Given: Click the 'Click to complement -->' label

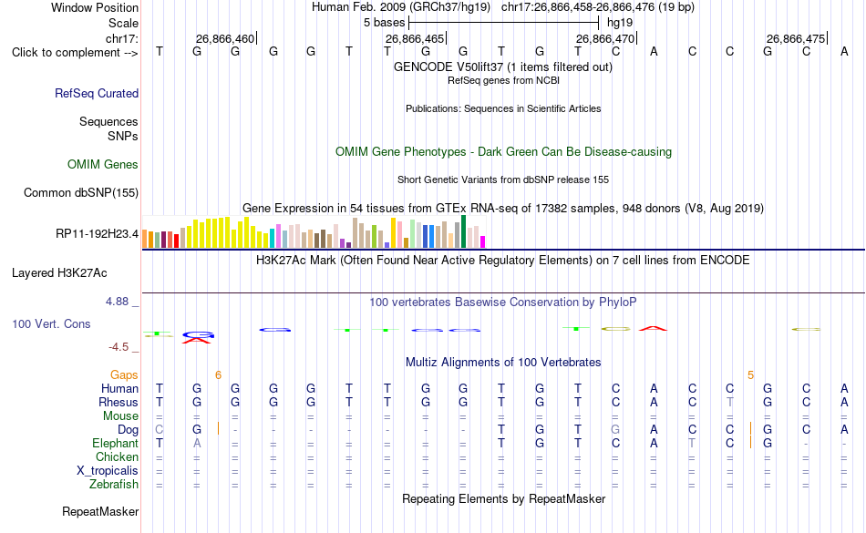Looking at the screenshot, I should 75,53.
